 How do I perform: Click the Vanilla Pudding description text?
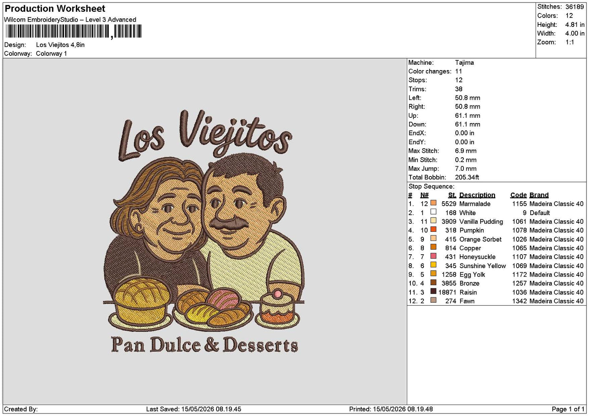point(481,222)
